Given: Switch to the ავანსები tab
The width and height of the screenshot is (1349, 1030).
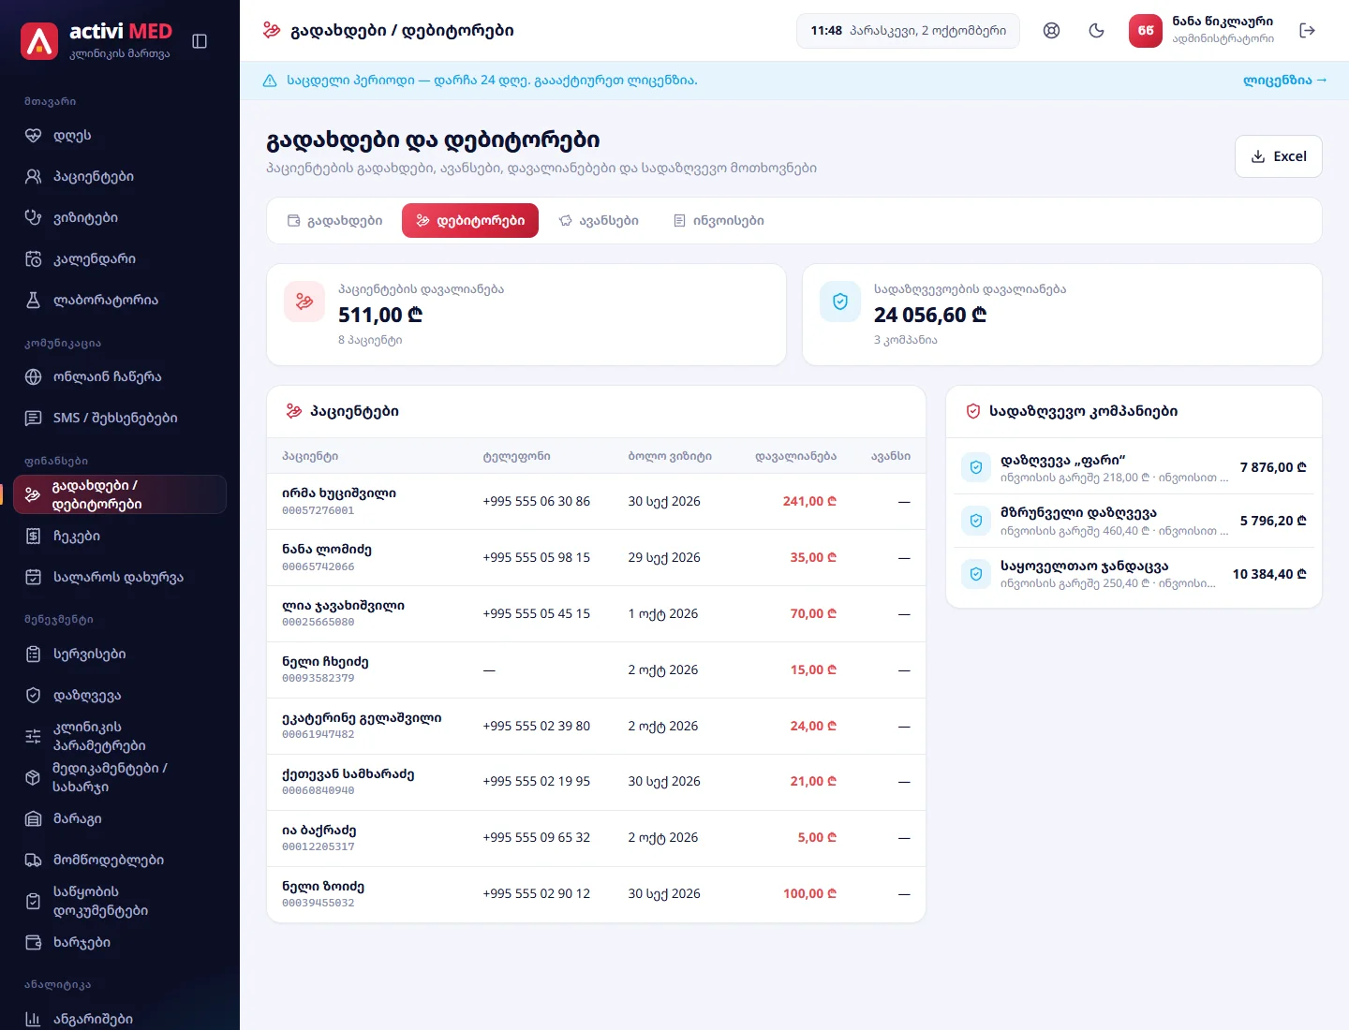Looking at the screenshot, I should [599, 221].
